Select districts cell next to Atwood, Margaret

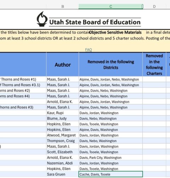tap(110, 135)
